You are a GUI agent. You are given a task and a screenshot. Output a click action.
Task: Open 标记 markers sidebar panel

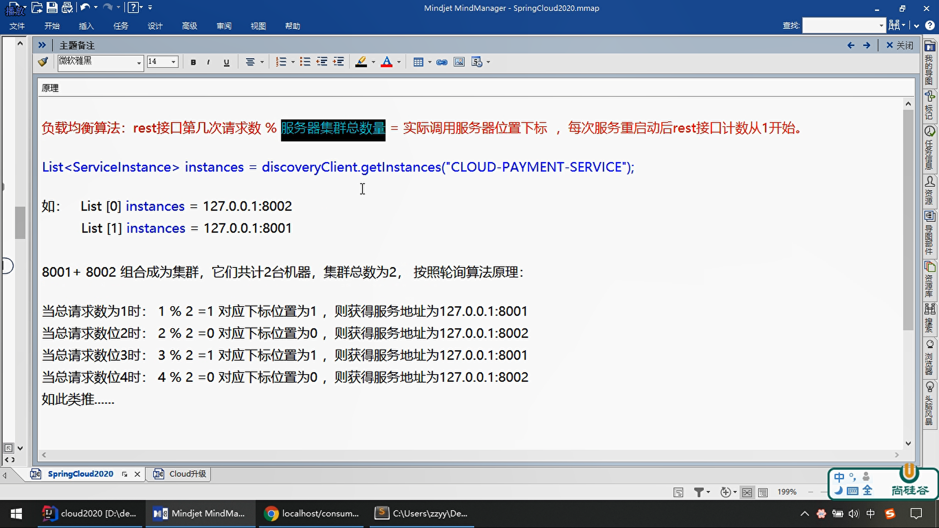click(929, 105)
